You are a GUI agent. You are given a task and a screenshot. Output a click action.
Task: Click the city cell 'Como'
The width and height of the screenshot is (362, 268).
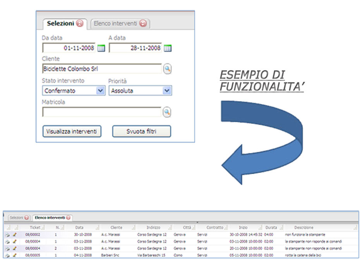(x=178, y=255)
